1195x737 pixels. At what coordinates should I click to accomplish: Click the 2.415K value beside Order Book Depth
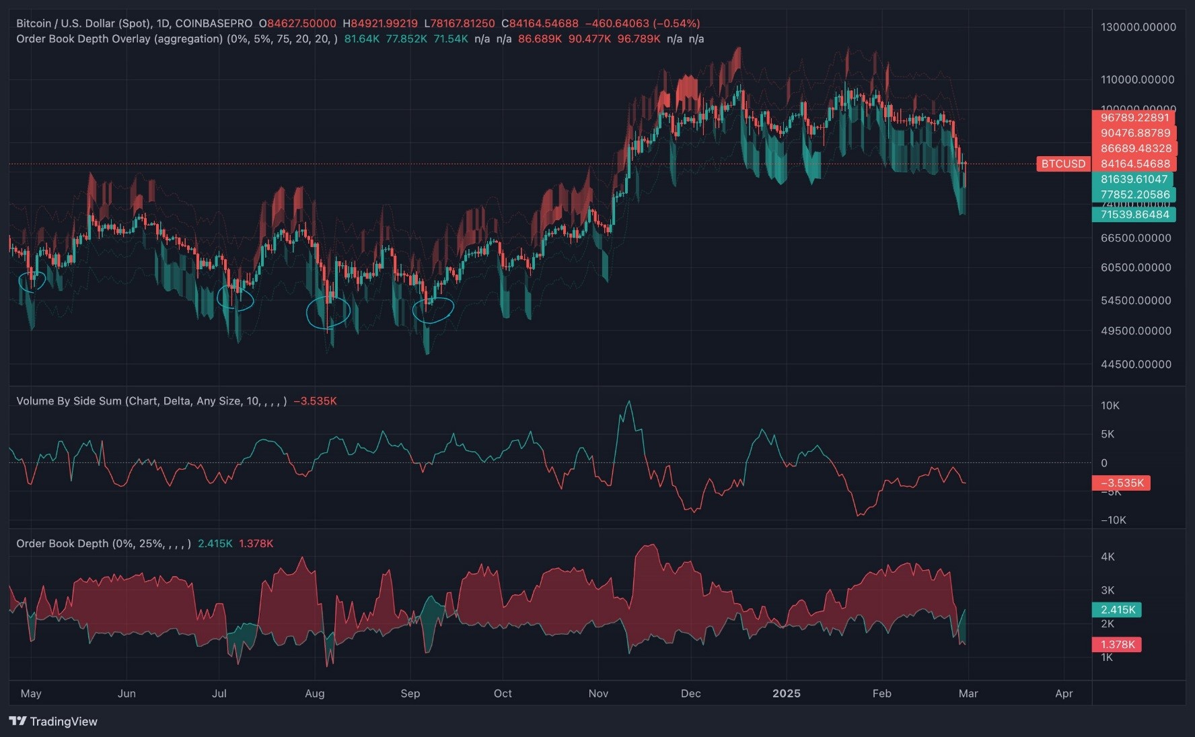click(215, 543)
